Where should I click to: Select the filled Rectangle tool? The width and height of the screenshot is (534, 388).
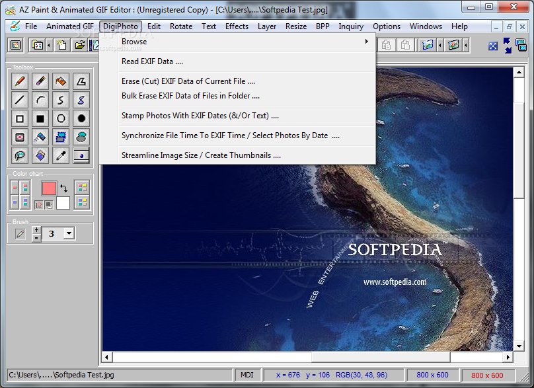coord(40,118)
